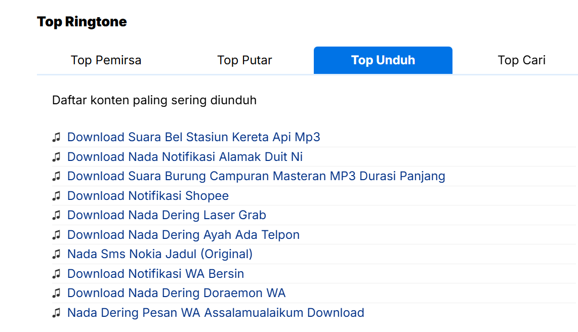This screenshot has width=578, height=332.
Task: Click the Top Ringtone heading
Action: click(81, 21)
